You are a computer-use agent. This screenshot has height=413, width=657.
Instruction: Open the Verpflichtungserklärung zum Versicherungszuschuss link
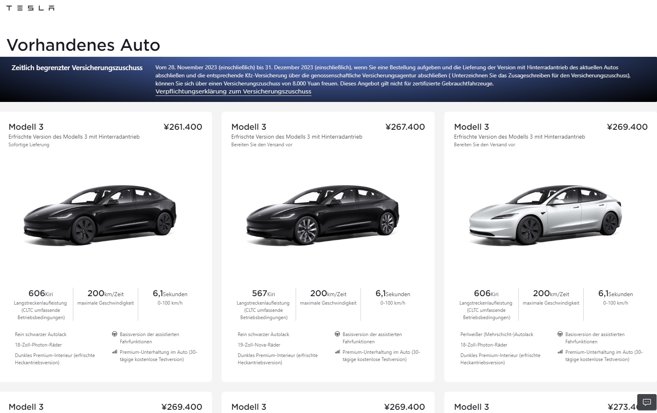click(x=233, y=91)
